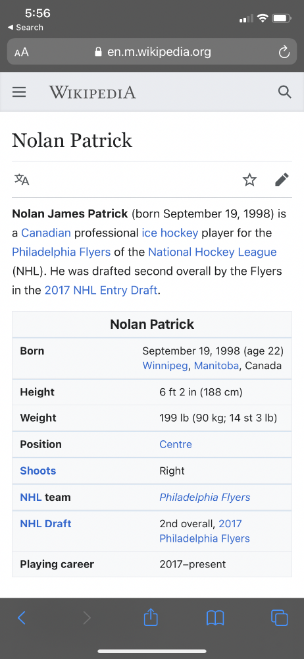Follow the Canadian link
Screen dimensions: 304x659
point(46,233)
